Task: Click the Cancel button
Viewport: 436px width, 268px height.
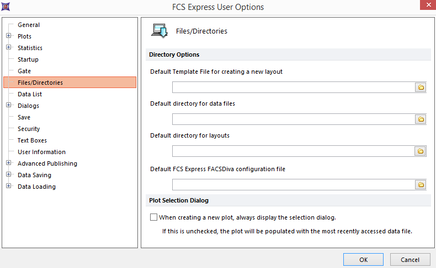Action: (410, 260)
